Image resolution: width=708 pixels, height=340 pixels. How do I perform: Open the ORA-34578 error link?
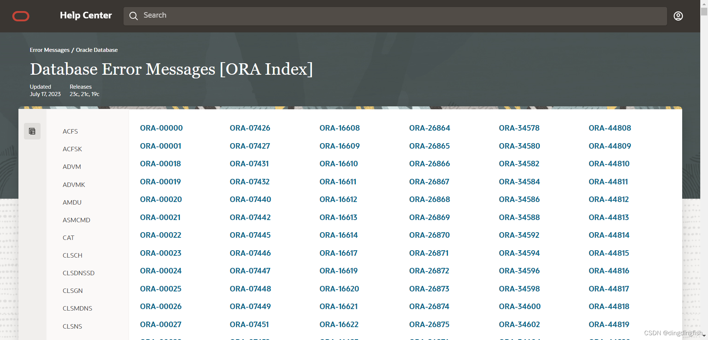519,128
